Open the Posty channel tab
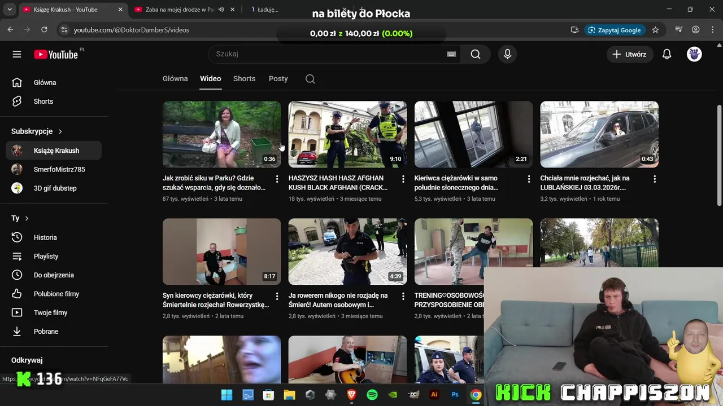Screen dimensions: 723x406 click(x=278, y=79)
